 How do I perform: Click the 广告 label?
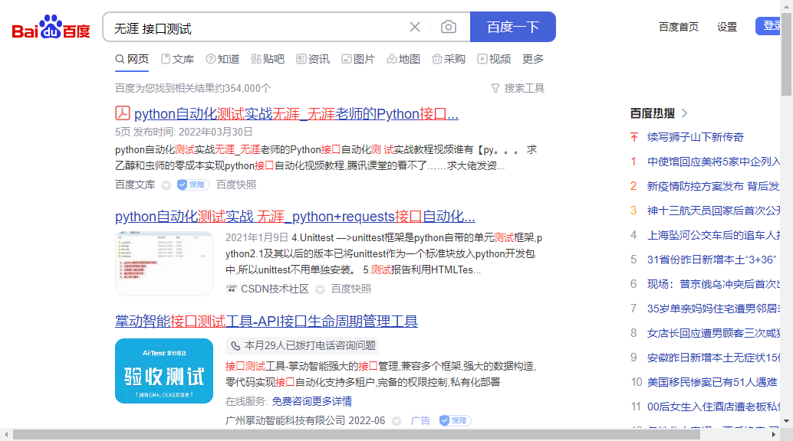420,420
